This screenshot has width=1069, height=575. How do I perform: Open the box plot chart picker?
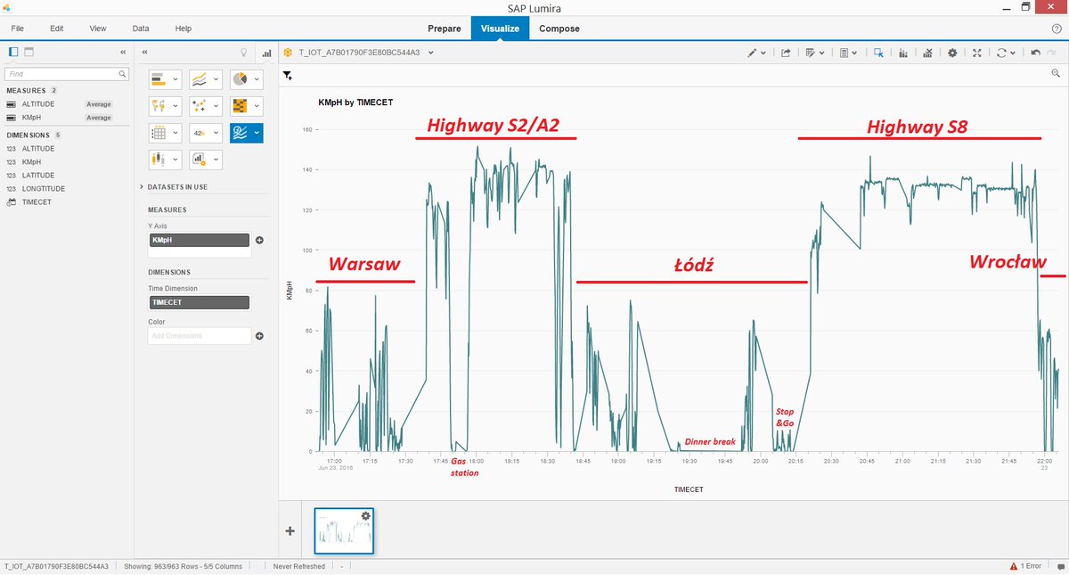click(x=166, y=160)
